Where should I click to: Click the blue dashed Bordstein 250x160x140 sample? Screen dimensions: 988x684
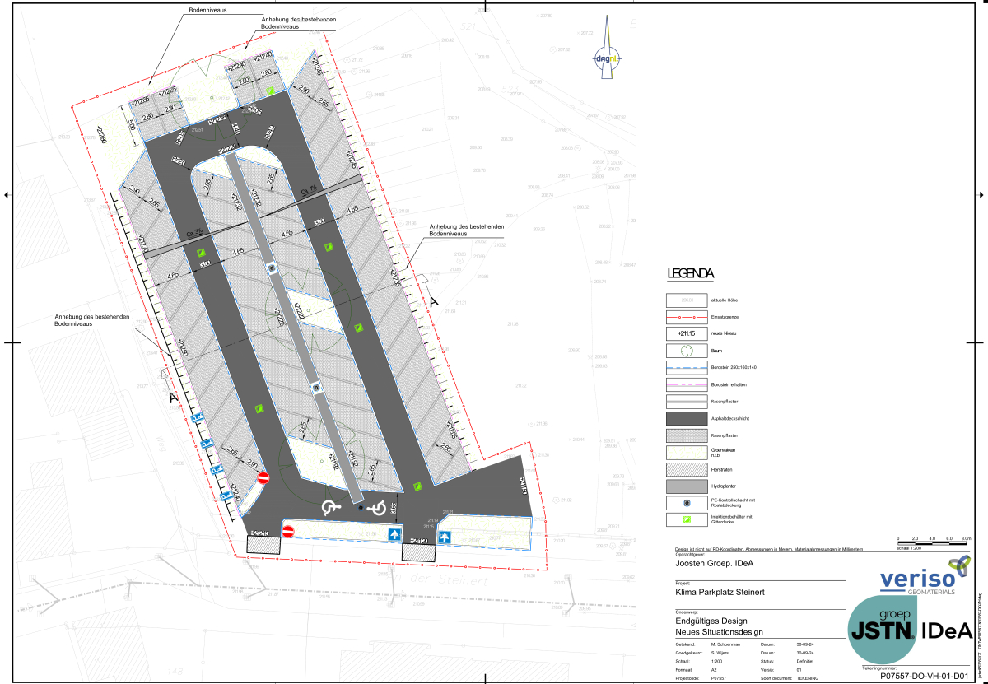coord(686,367)
